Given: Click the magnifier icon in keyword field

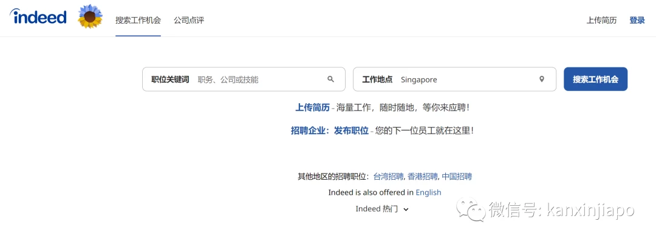Looking at the screenshot, I should coord(330,79).
